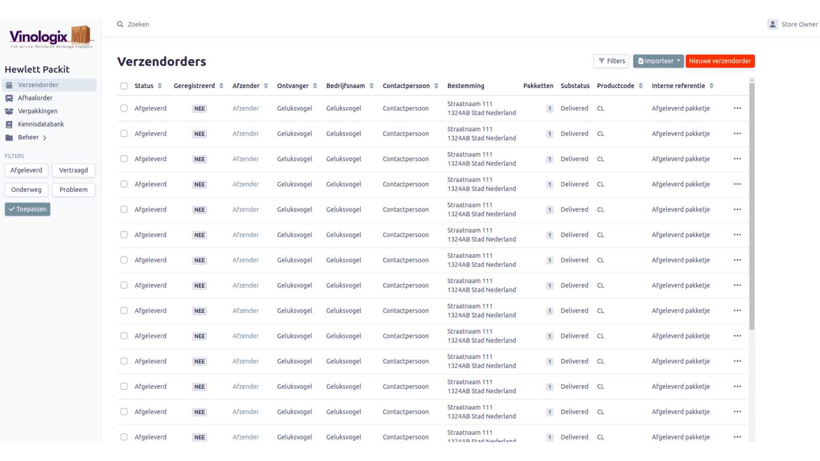Toggle the select-all header checkbox
The height and width of the screenshot is (461, 820).
pos(124,86)
